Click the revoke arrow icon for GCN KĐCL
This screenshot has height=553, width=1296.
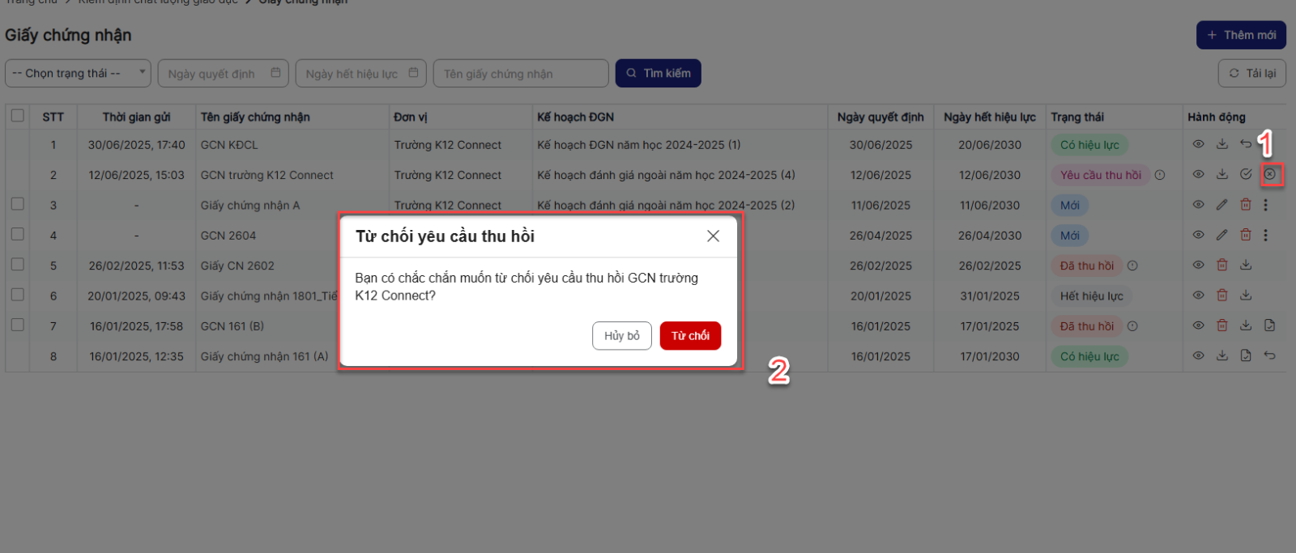pos(1246,144)
